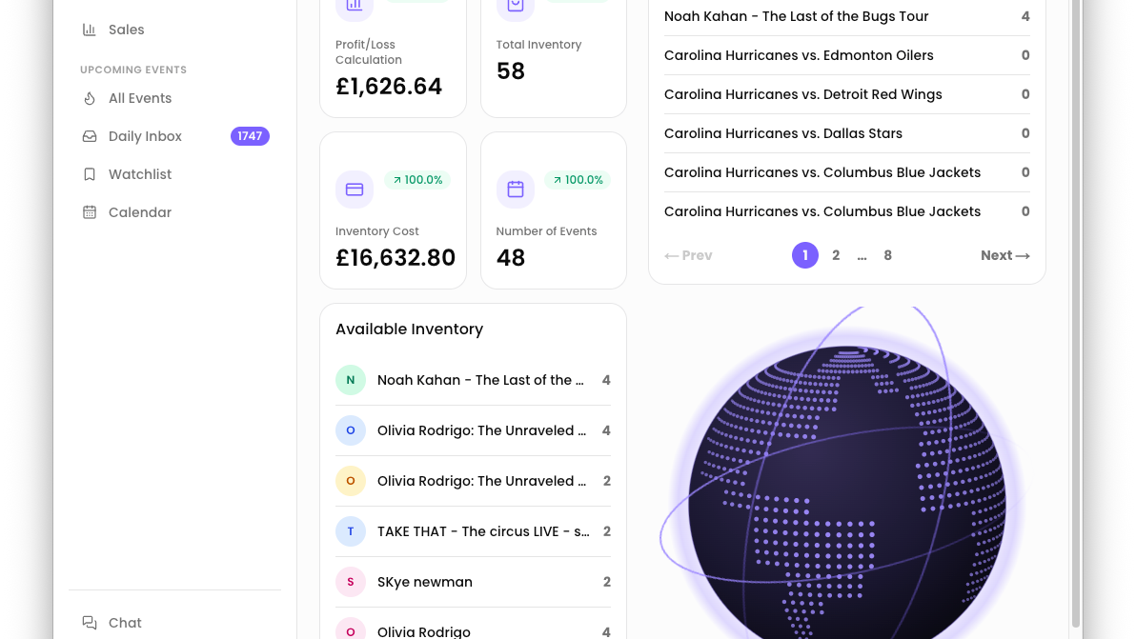The width and height of the screenshot is (1136, 639).
Task: Open Noah Kahan - The Last of the ... inventory item
Action: pyautogui.click(x=473, y=380)
